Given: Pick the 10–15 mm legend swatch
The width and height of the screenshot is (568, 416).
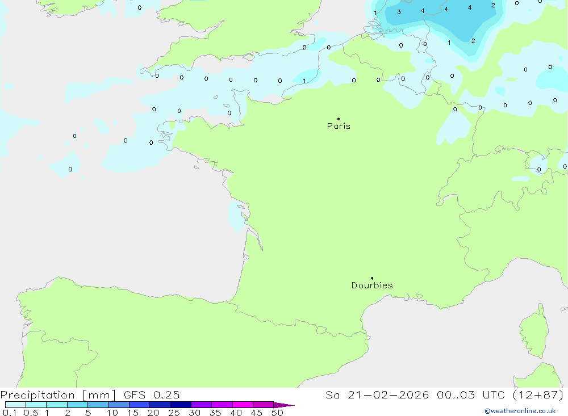Looking at the screenshot, I should coord(119,405).
